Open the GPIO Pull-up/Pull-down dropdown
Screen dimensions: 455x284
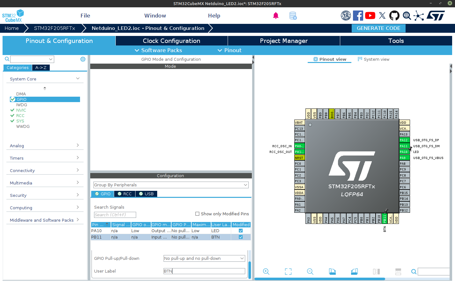242,258
